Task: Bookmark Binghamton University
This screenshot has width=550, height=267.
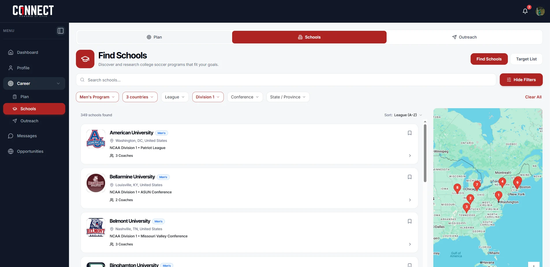Action: coord(410,265)
